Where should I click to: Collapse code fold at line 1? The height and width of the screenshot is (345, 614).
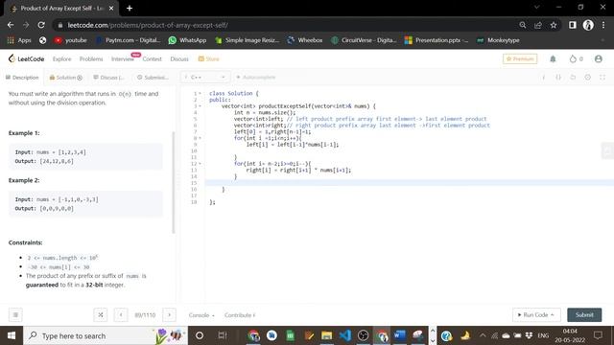pyautogui.click(x=201, y=94)
